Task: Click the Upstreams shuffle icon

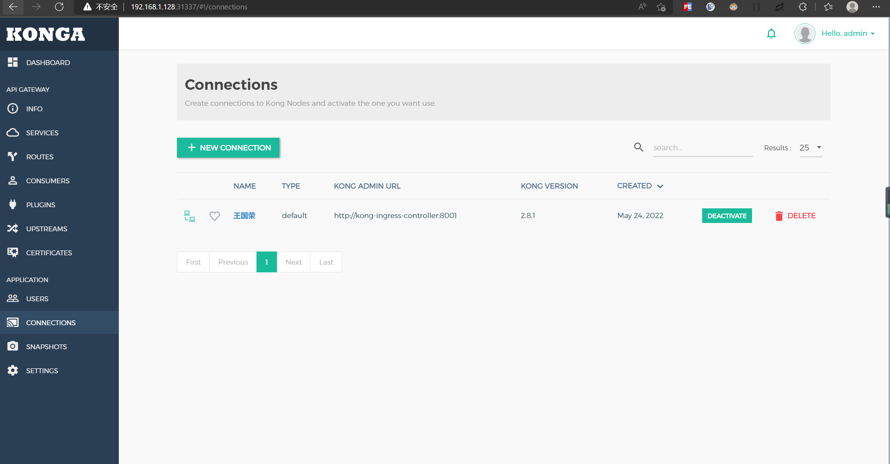Action: [x=13, y=229]
